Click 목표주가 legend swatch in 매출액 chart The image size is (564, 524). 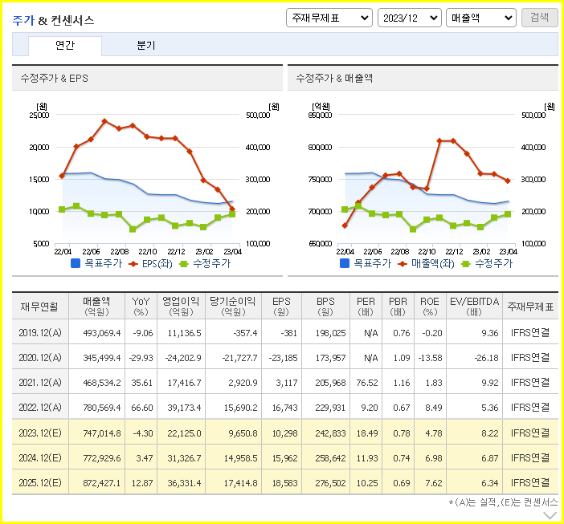click(344, 263)
